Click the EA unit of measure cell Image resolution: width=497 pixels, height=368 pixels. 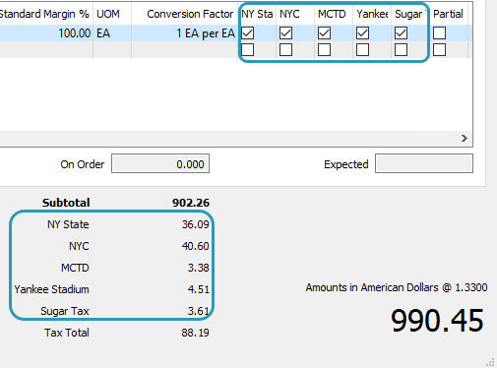coord(112,33)
